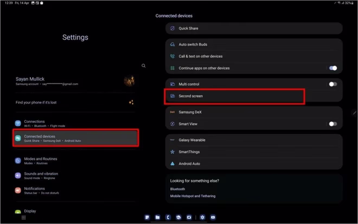358x224 pixels.
Task: Click the Quick Share circular arrows icon
Action: [x=172, y=28]
